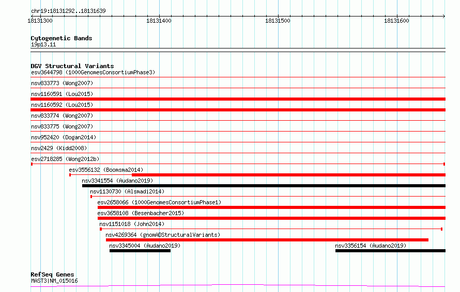Select the nsv833773 (Wong2007) variant
This screenshot has height=292, width=460.
click(62, 83)
